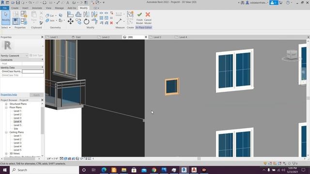Click the Project Browser vertical scrollbar

tap(42, 120)
